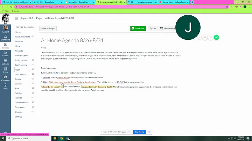Open File Explorer from the taskbar

click(55, 139)
